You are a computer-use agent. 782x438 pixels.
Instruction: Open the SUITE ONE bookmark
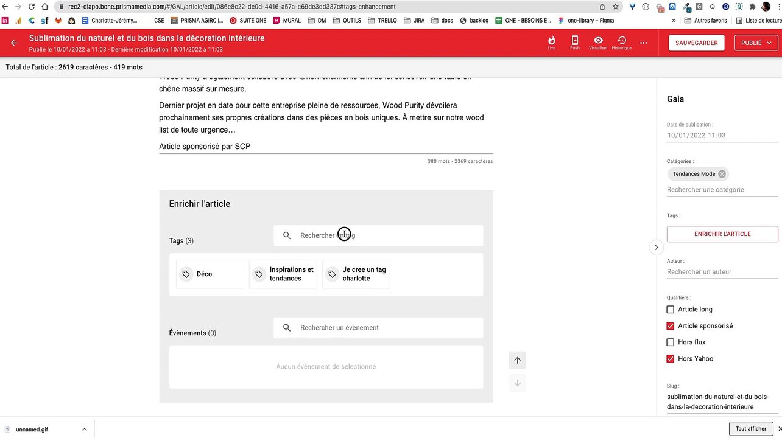point(248,20)
